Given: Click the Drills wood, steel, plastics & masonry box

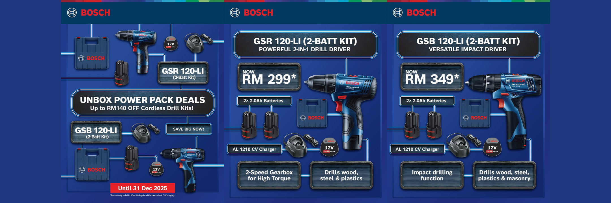Looking at the screenshot, I should tap(504, 175).
